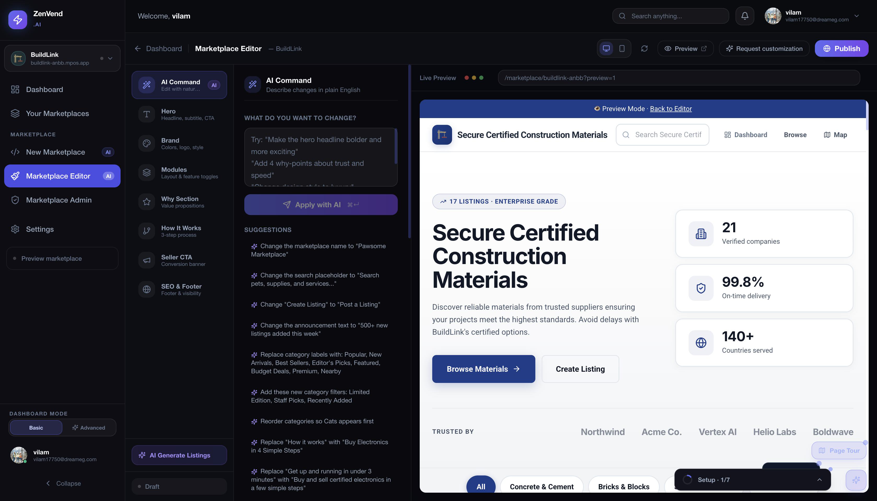Image resolution: width=877 pixels, height=501 pixels.
Task: Click the Publish button
Action: [841, 48]
